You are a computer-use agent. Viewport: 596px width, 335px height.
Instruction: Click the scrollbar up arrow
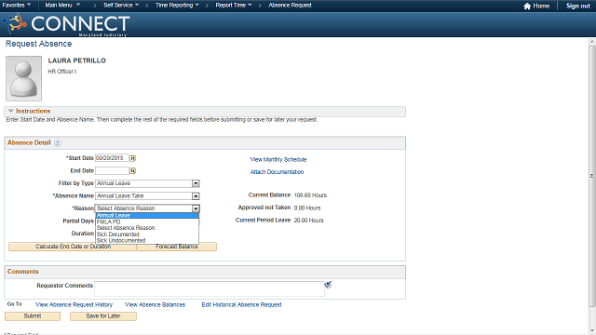click(x=592, y=41)
